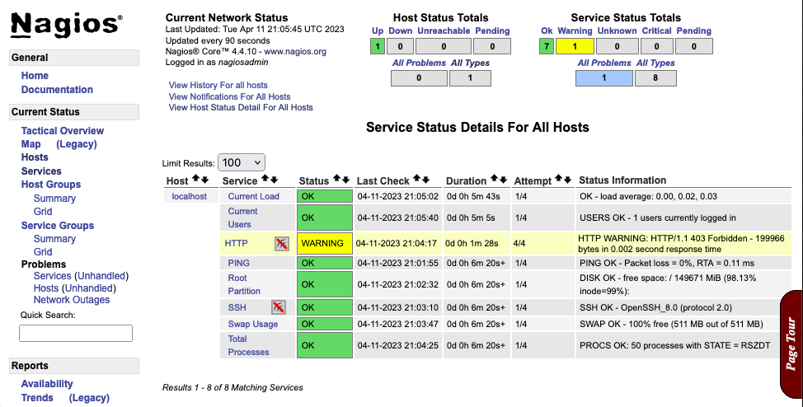803x407 pixels.
Task: Open the Page Tour tab
Action: [x=791, y=343]
